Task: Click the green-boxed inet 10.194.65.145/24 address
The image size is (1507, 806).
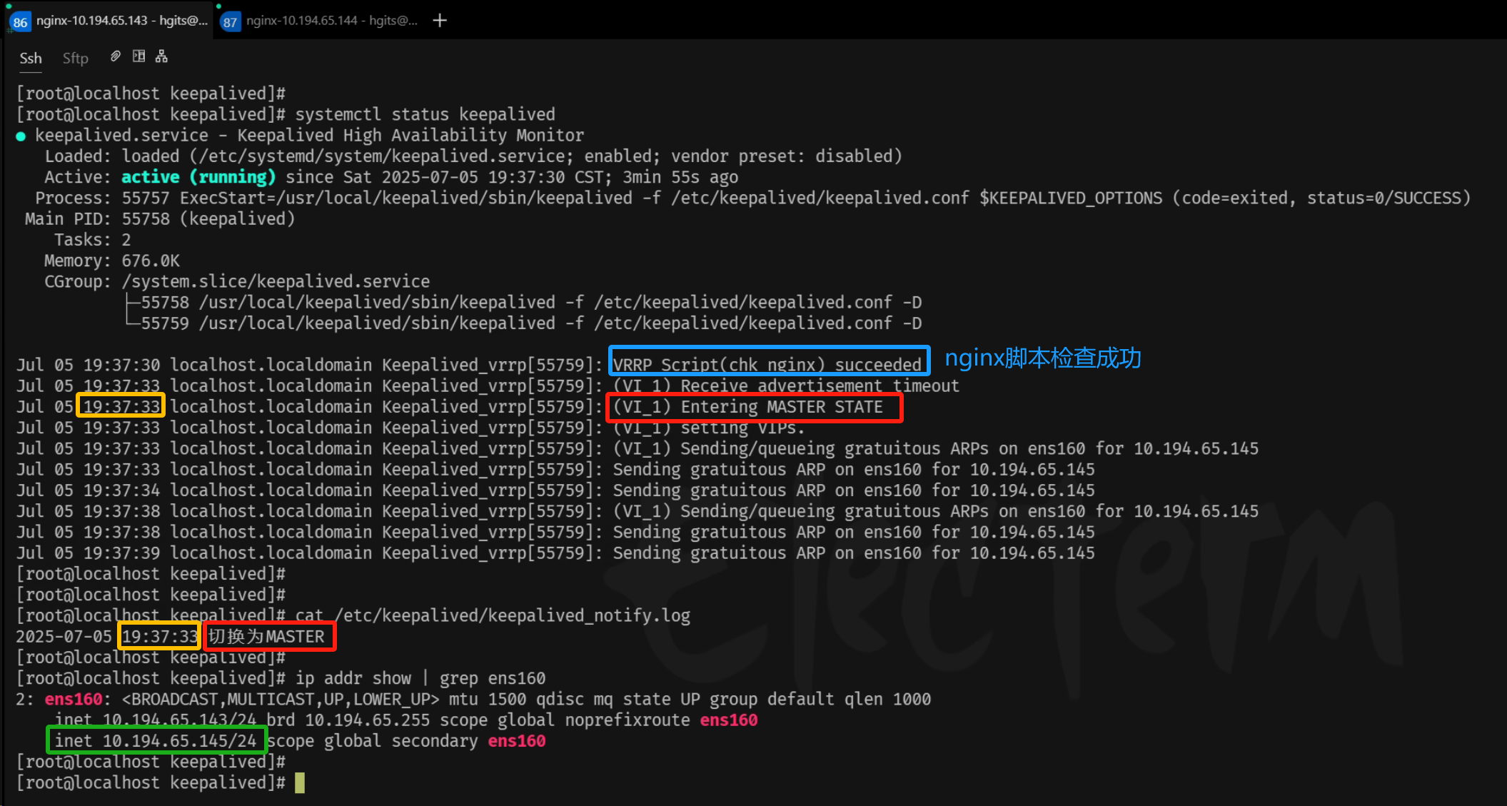Action: tap(156, 740)
